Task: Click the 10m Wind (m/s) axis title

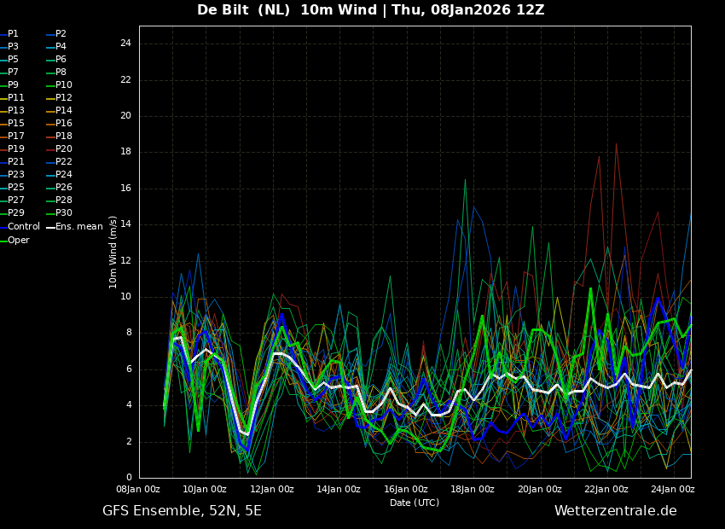Action: (x=113, y=252)
